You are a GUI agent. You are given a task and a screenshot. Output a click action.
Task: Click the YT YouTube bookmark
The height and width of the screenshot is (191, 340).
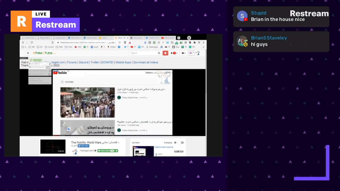tap(133, 47)
